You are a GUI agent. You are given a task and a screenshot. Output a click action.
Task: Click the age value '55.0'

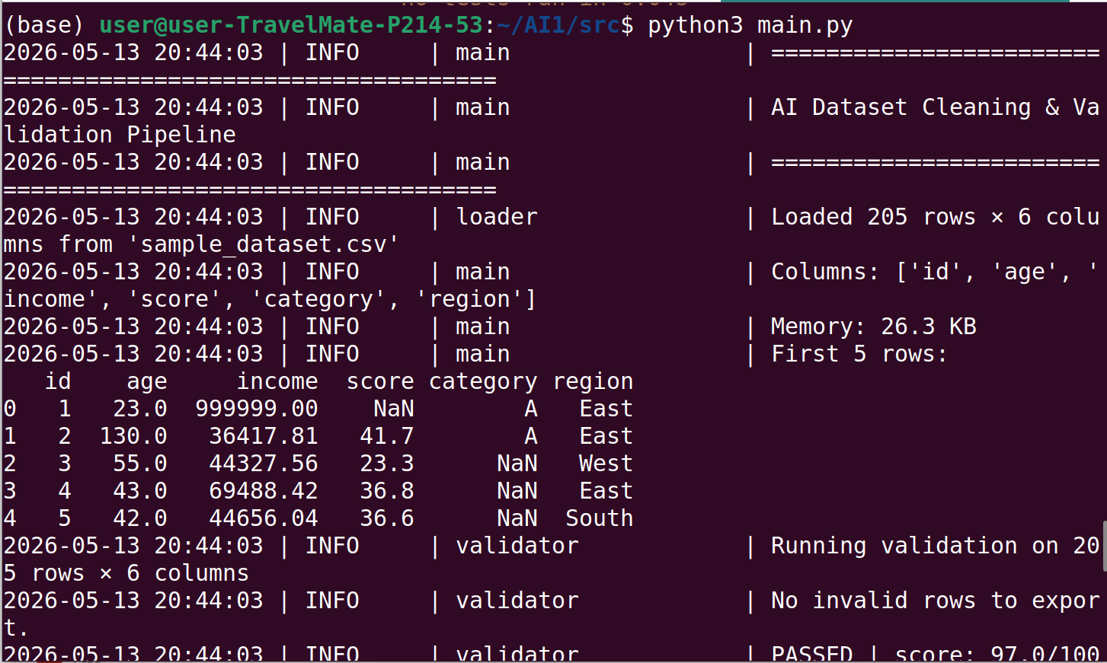pyautogui.click(x=140, y=464)
